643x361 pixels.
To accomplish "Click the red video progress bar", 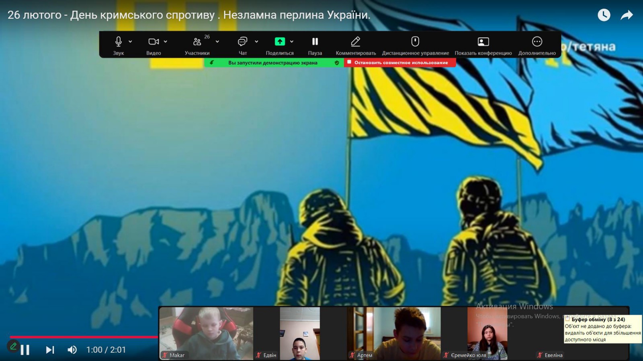I will click(84, 337).
